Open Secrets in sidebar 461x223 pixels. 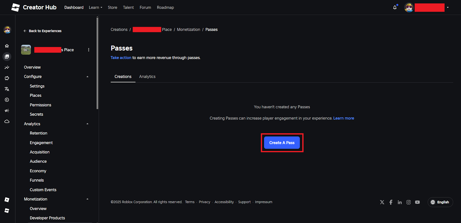tap(37, 114)
